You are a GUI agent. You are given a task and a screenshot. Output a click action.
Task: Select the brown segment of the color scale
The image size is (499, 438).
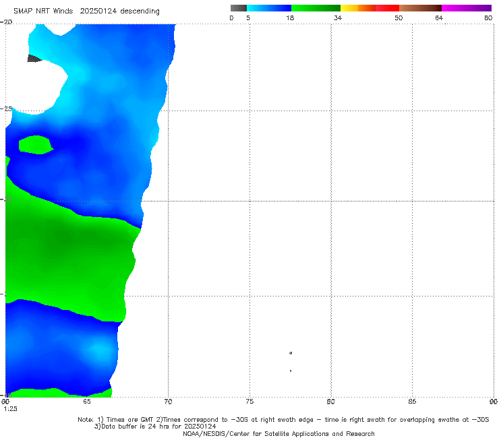pyautogui.click(x=420, y=8)
